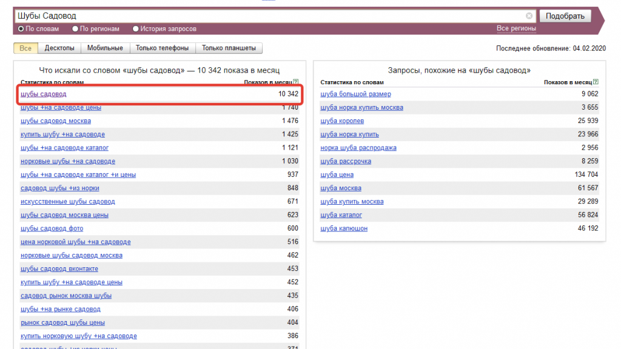
Task: Switch to the 'Только телефоны' tab
Action: click(x=162, y=48)
